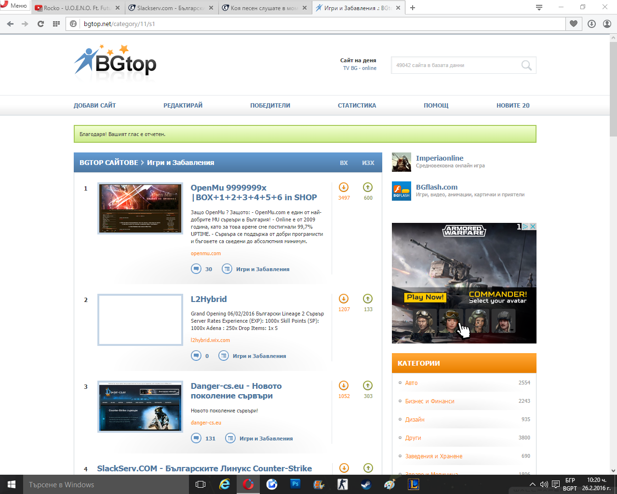Viewport: 617px width, 494px height.
Task: Open the 'Авто' category
Action: [411, 383]
